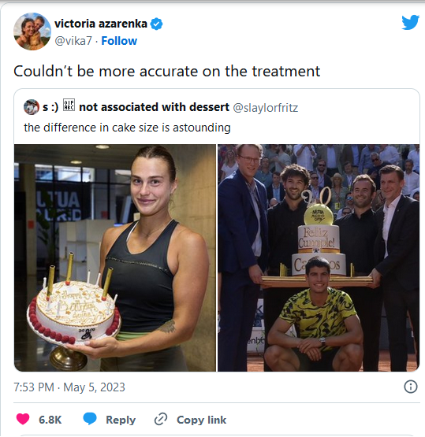Click the Copy link text
425x437 pixels.
pos(202,420)
